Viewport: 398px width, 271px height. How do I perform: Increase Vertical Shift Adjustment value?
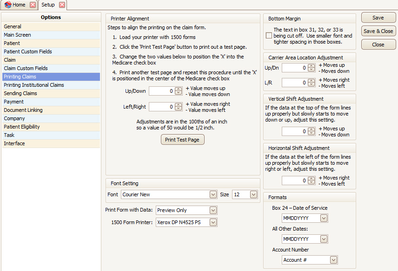311,129
